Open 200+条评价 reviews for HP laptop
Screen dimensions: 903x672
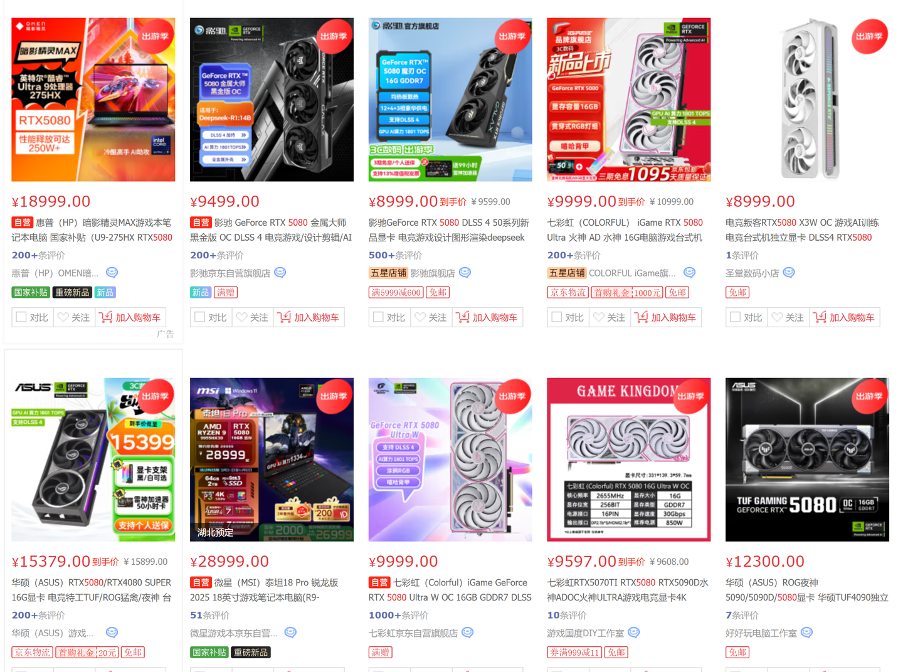click(x=38, y=255)
